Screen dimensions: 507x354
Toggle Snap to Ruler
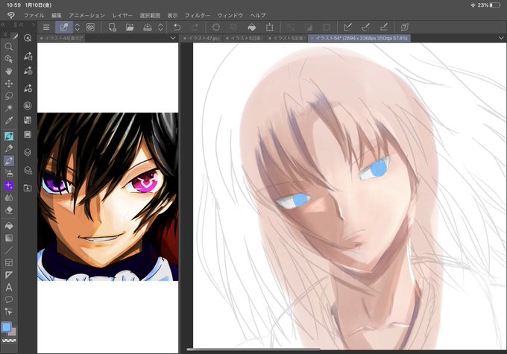pos(348,27)
